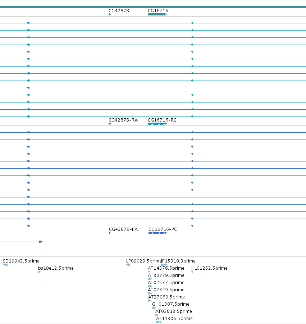Click the AT02537.5prime EST glyph

click(150, 286)
